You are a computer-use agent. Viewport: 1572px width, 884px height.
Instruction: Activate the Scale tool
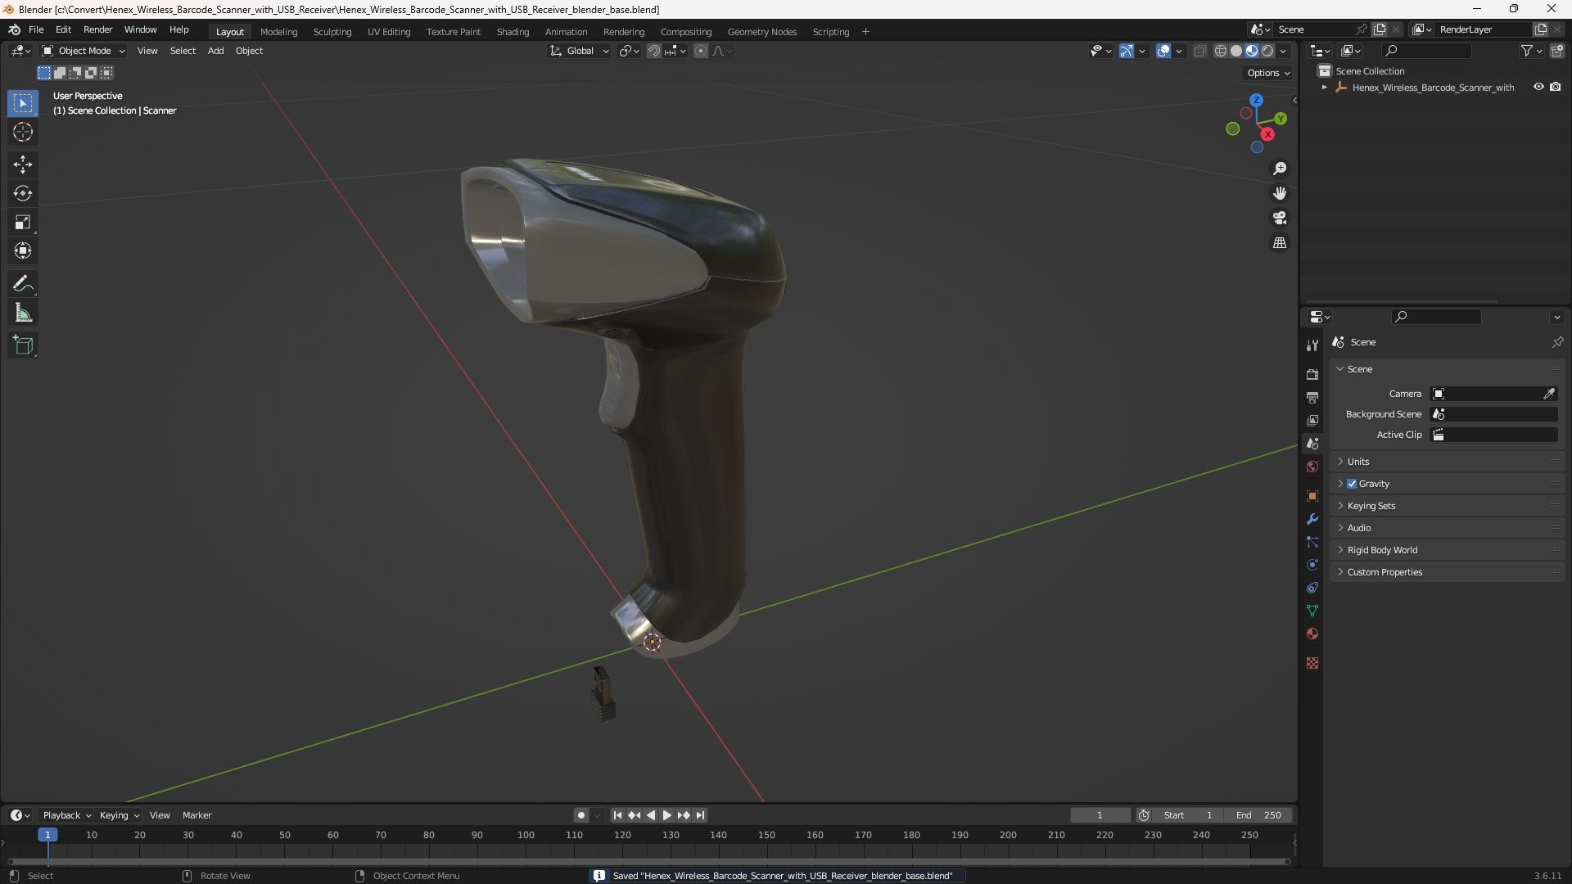coord(23,222)
